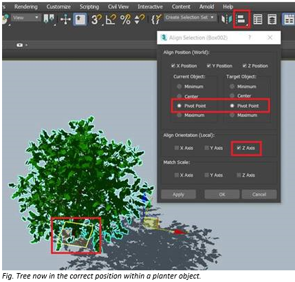Enable Align Orientation X Axis checkbox
The image size is (295, 282).
pyautogui.click(x=177, y=148)
